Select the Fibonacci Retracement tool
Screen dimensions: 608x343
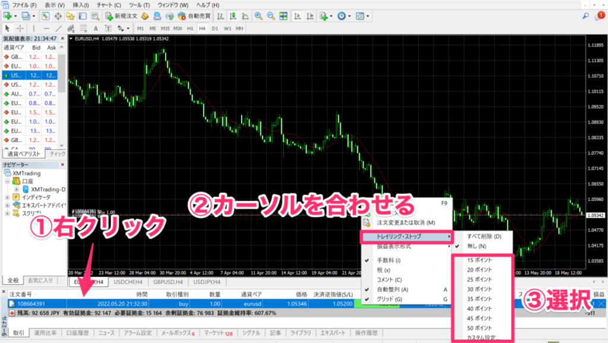pos(83,28)
